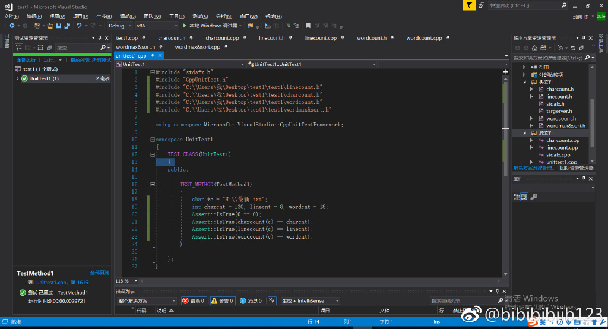The image size is (608, 329).
Task: Expand the UnitTest1 node in Test Explorer
Action: click(18, 78)
